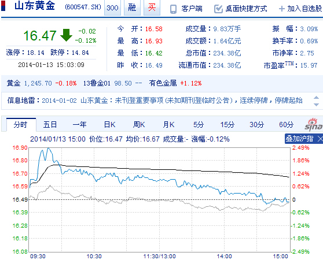The width and height of the screenshot is (323, 260).
Task: Click the red 买 buy button
Action: pos(152,8)
